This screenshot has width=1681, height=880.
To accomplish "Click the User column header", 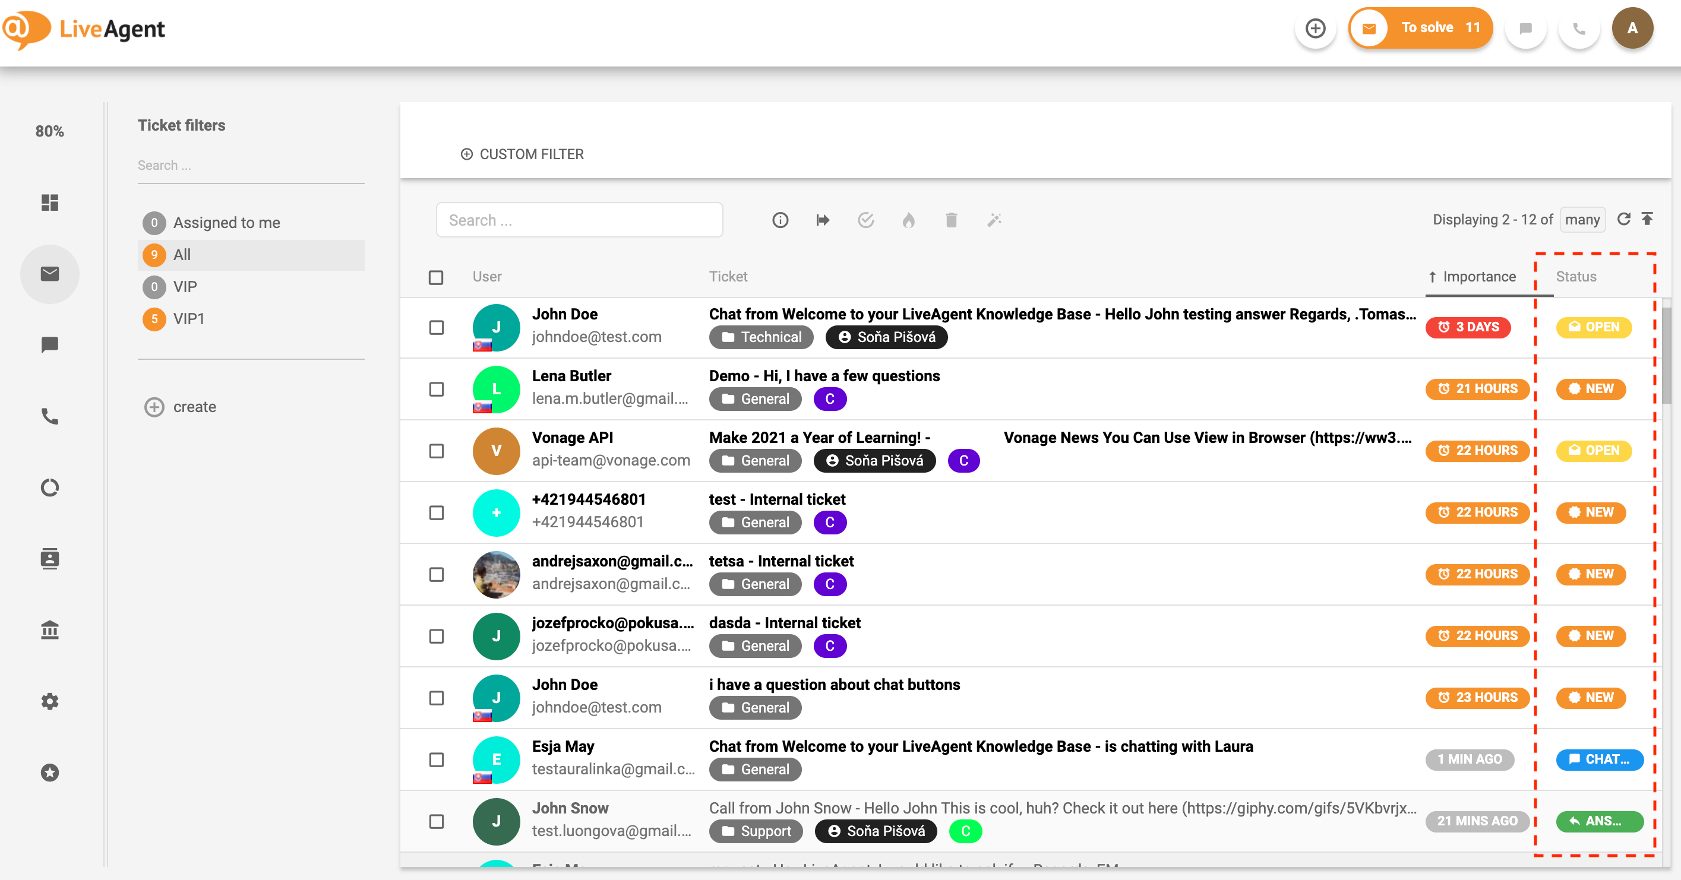I will (487, 277).
